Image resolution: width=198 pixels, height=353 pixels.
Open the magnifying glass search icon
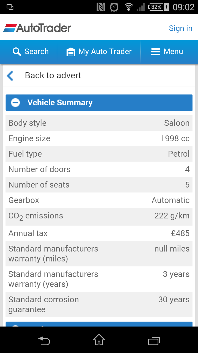tap(17, 52)
